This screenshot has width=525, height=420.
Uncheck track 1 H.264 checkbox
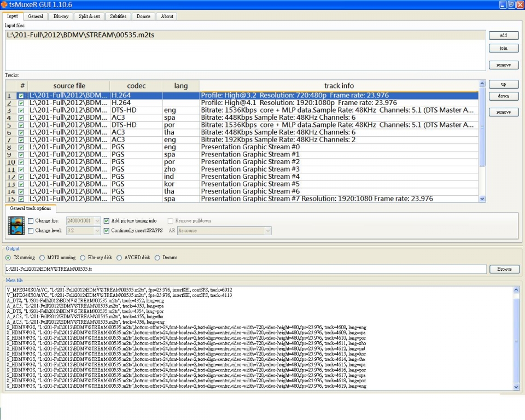(21, 96)
